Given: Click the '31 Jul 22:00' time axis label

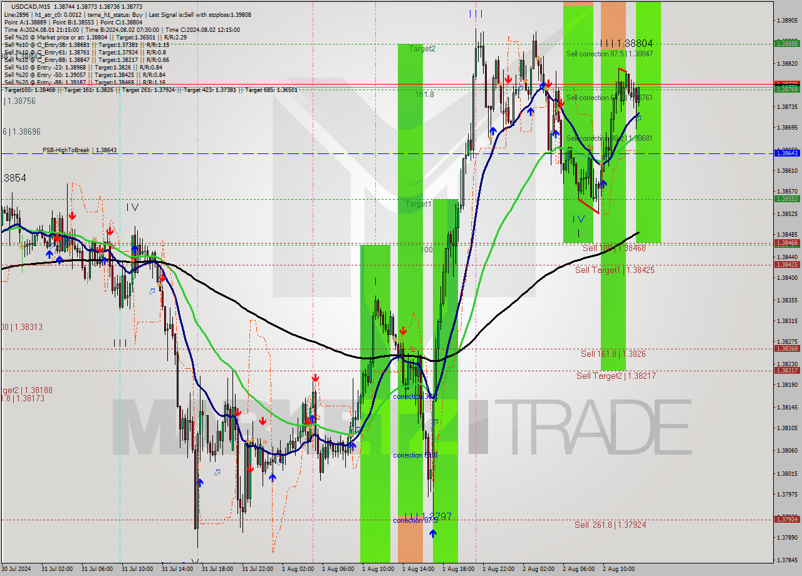Looking at the screenshot, I should point(257,568).
